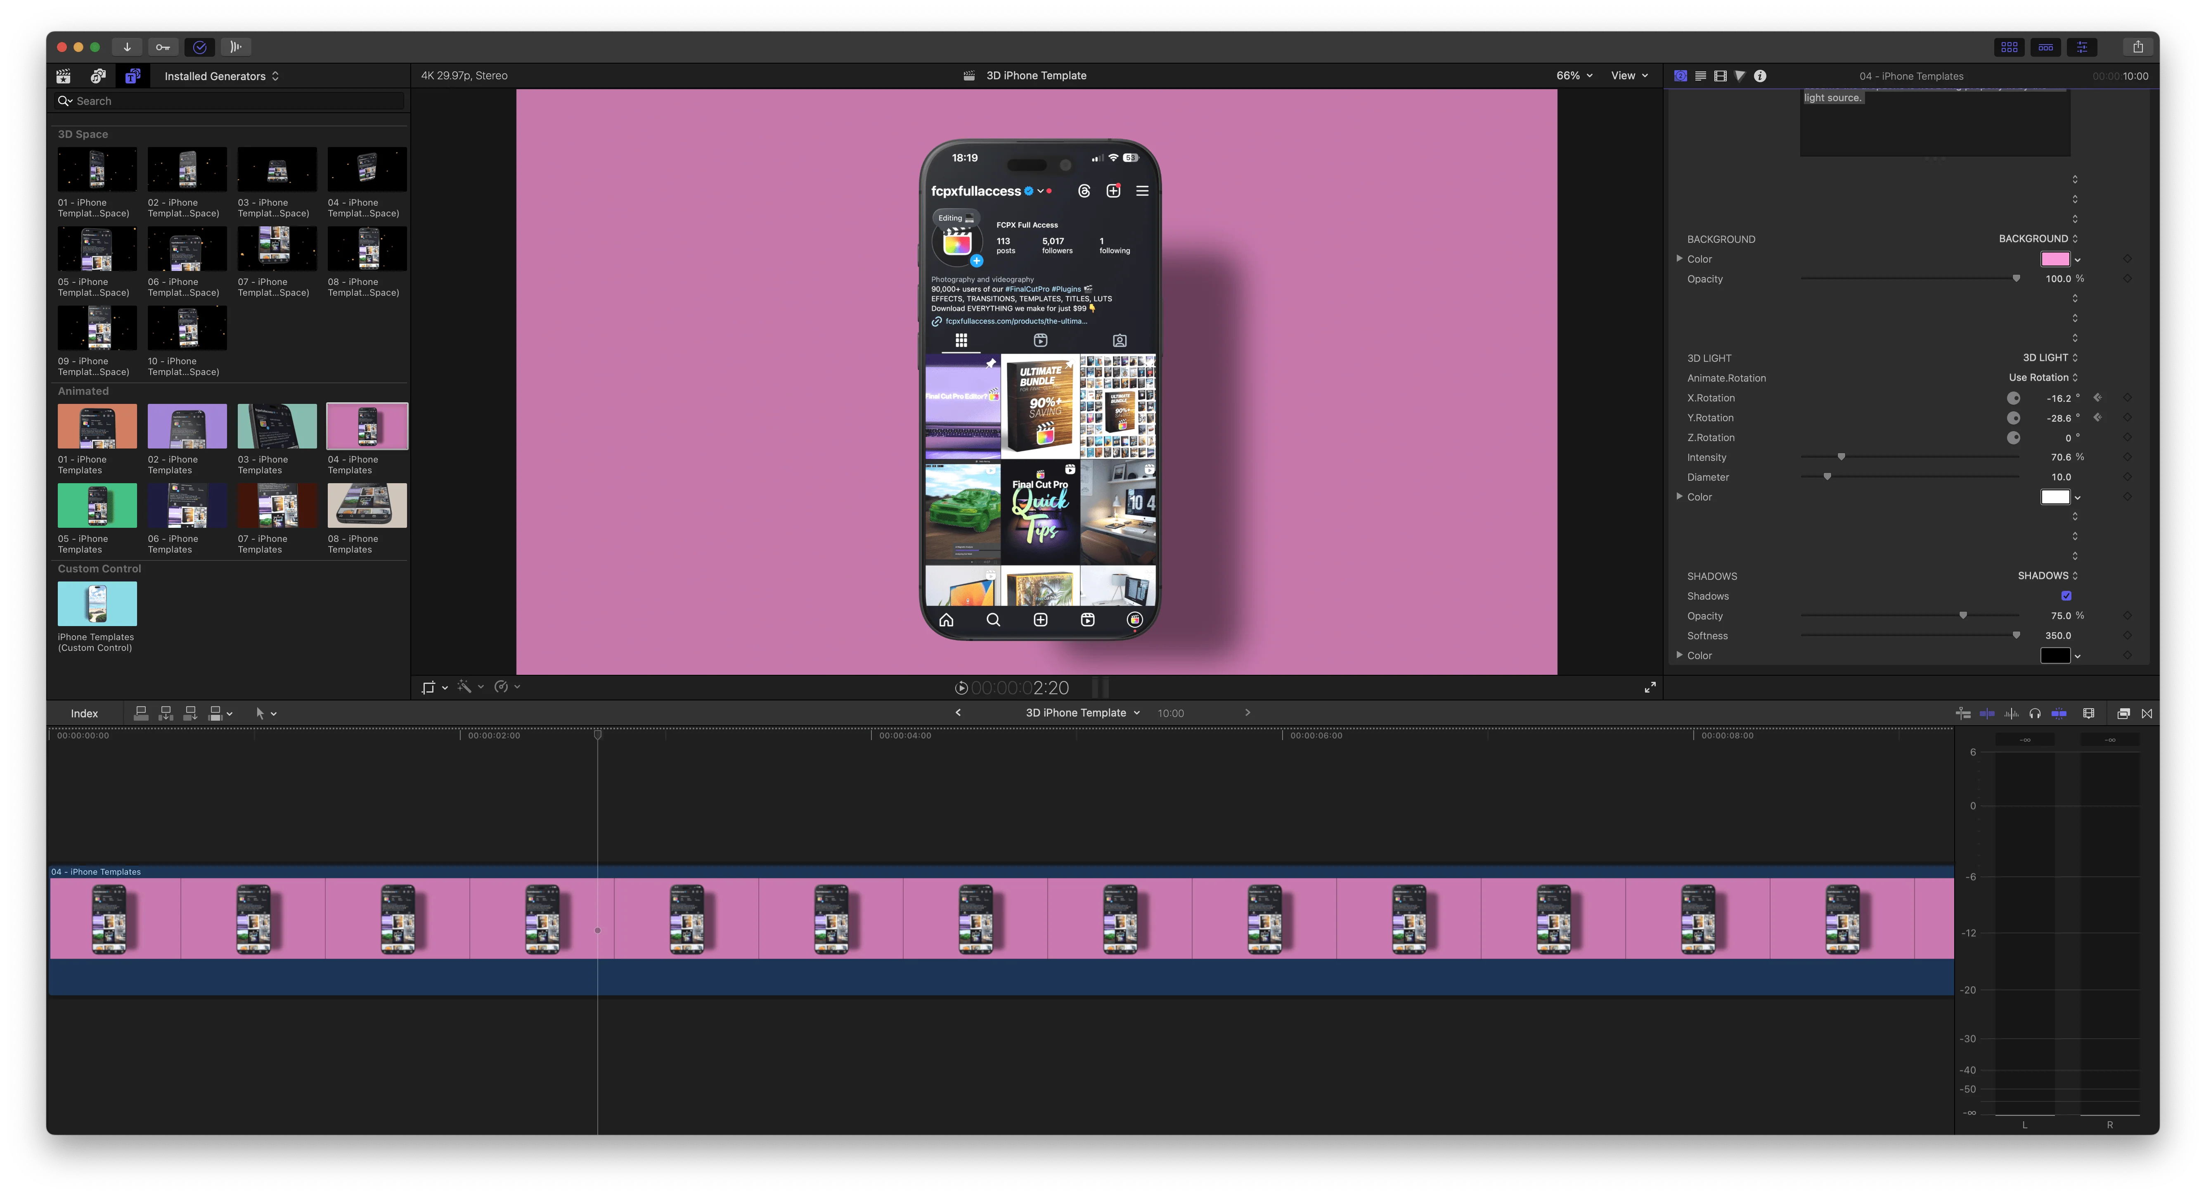Open the Generator inspector icon
Screen dimensions: 2206x1196
tap(1680, 76)
